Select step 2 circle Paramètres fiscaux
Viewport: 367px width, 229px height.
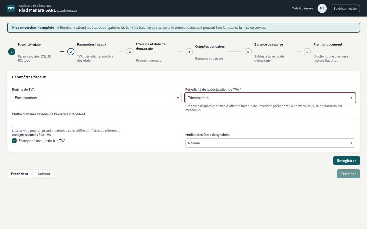point(71,52)
